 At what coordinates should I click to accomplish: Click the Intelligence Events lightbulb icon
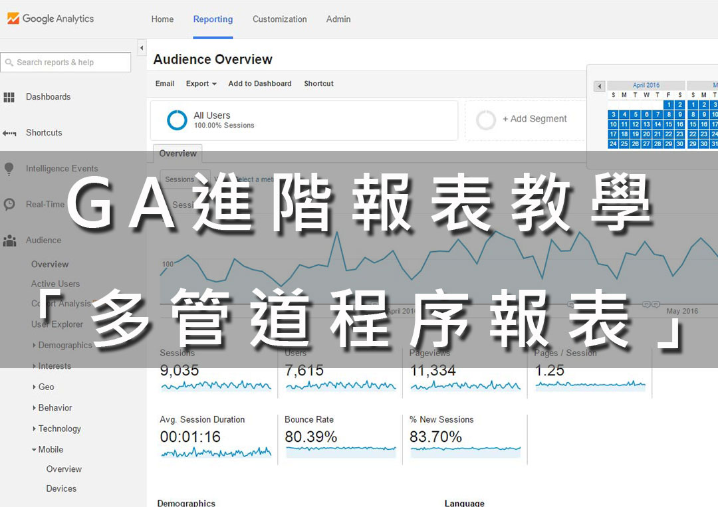(9, 169)
